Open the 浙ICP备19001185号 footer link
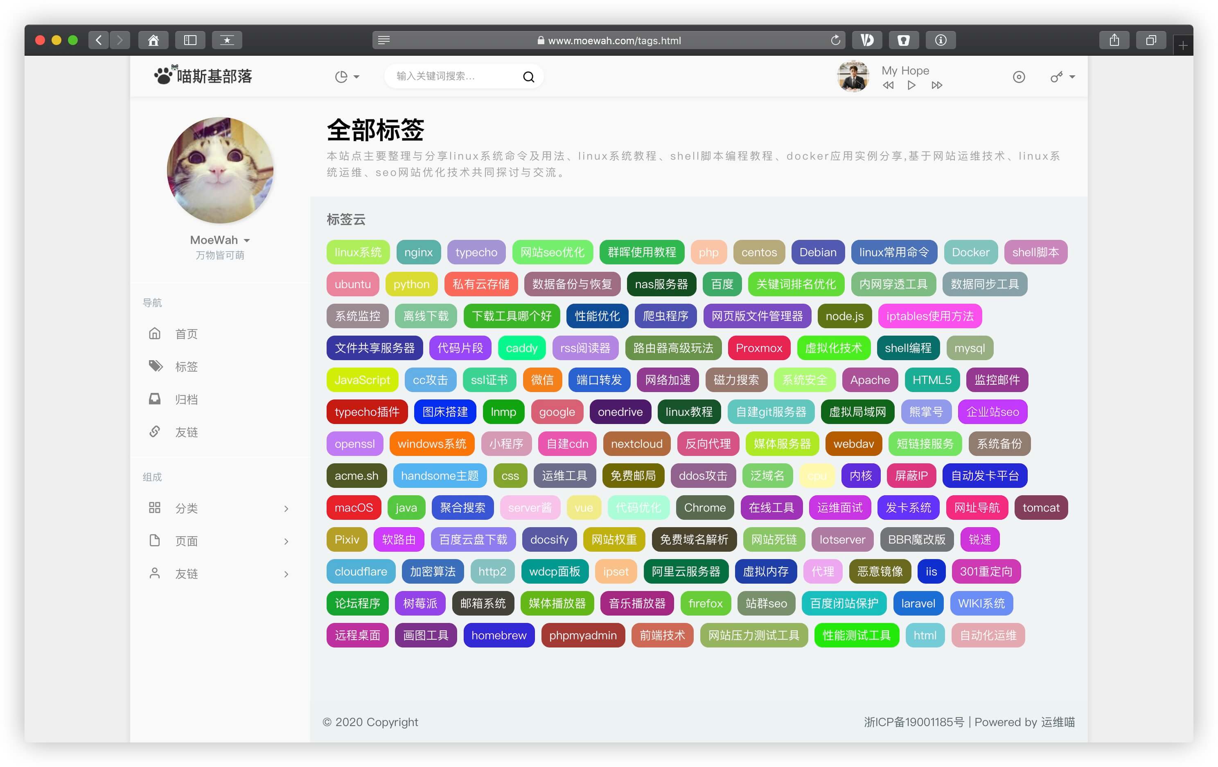Image resolution: width=1218 pixels, height=767 pixels. point(913,722)
